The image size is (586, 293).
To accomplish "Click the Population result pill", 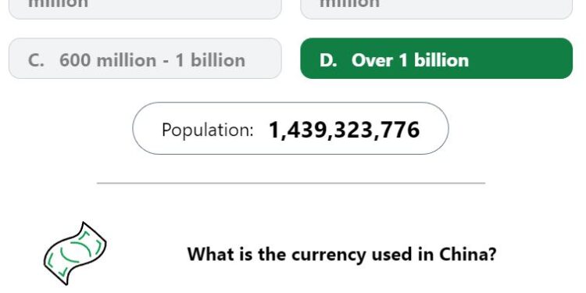I will 291,128.
